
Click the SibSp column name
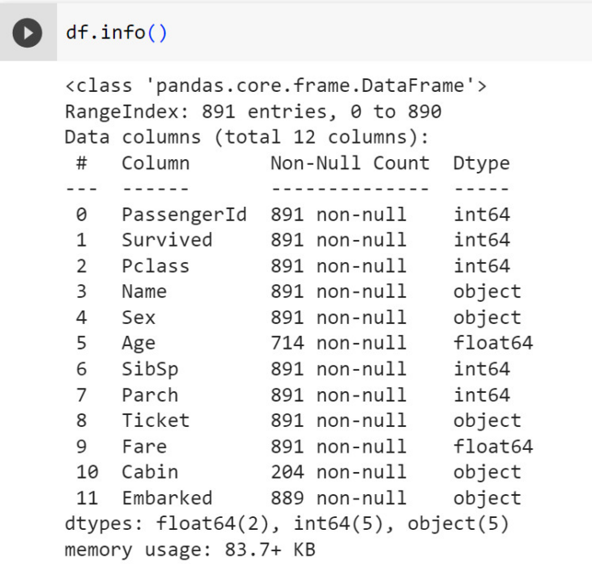(150, 369)
